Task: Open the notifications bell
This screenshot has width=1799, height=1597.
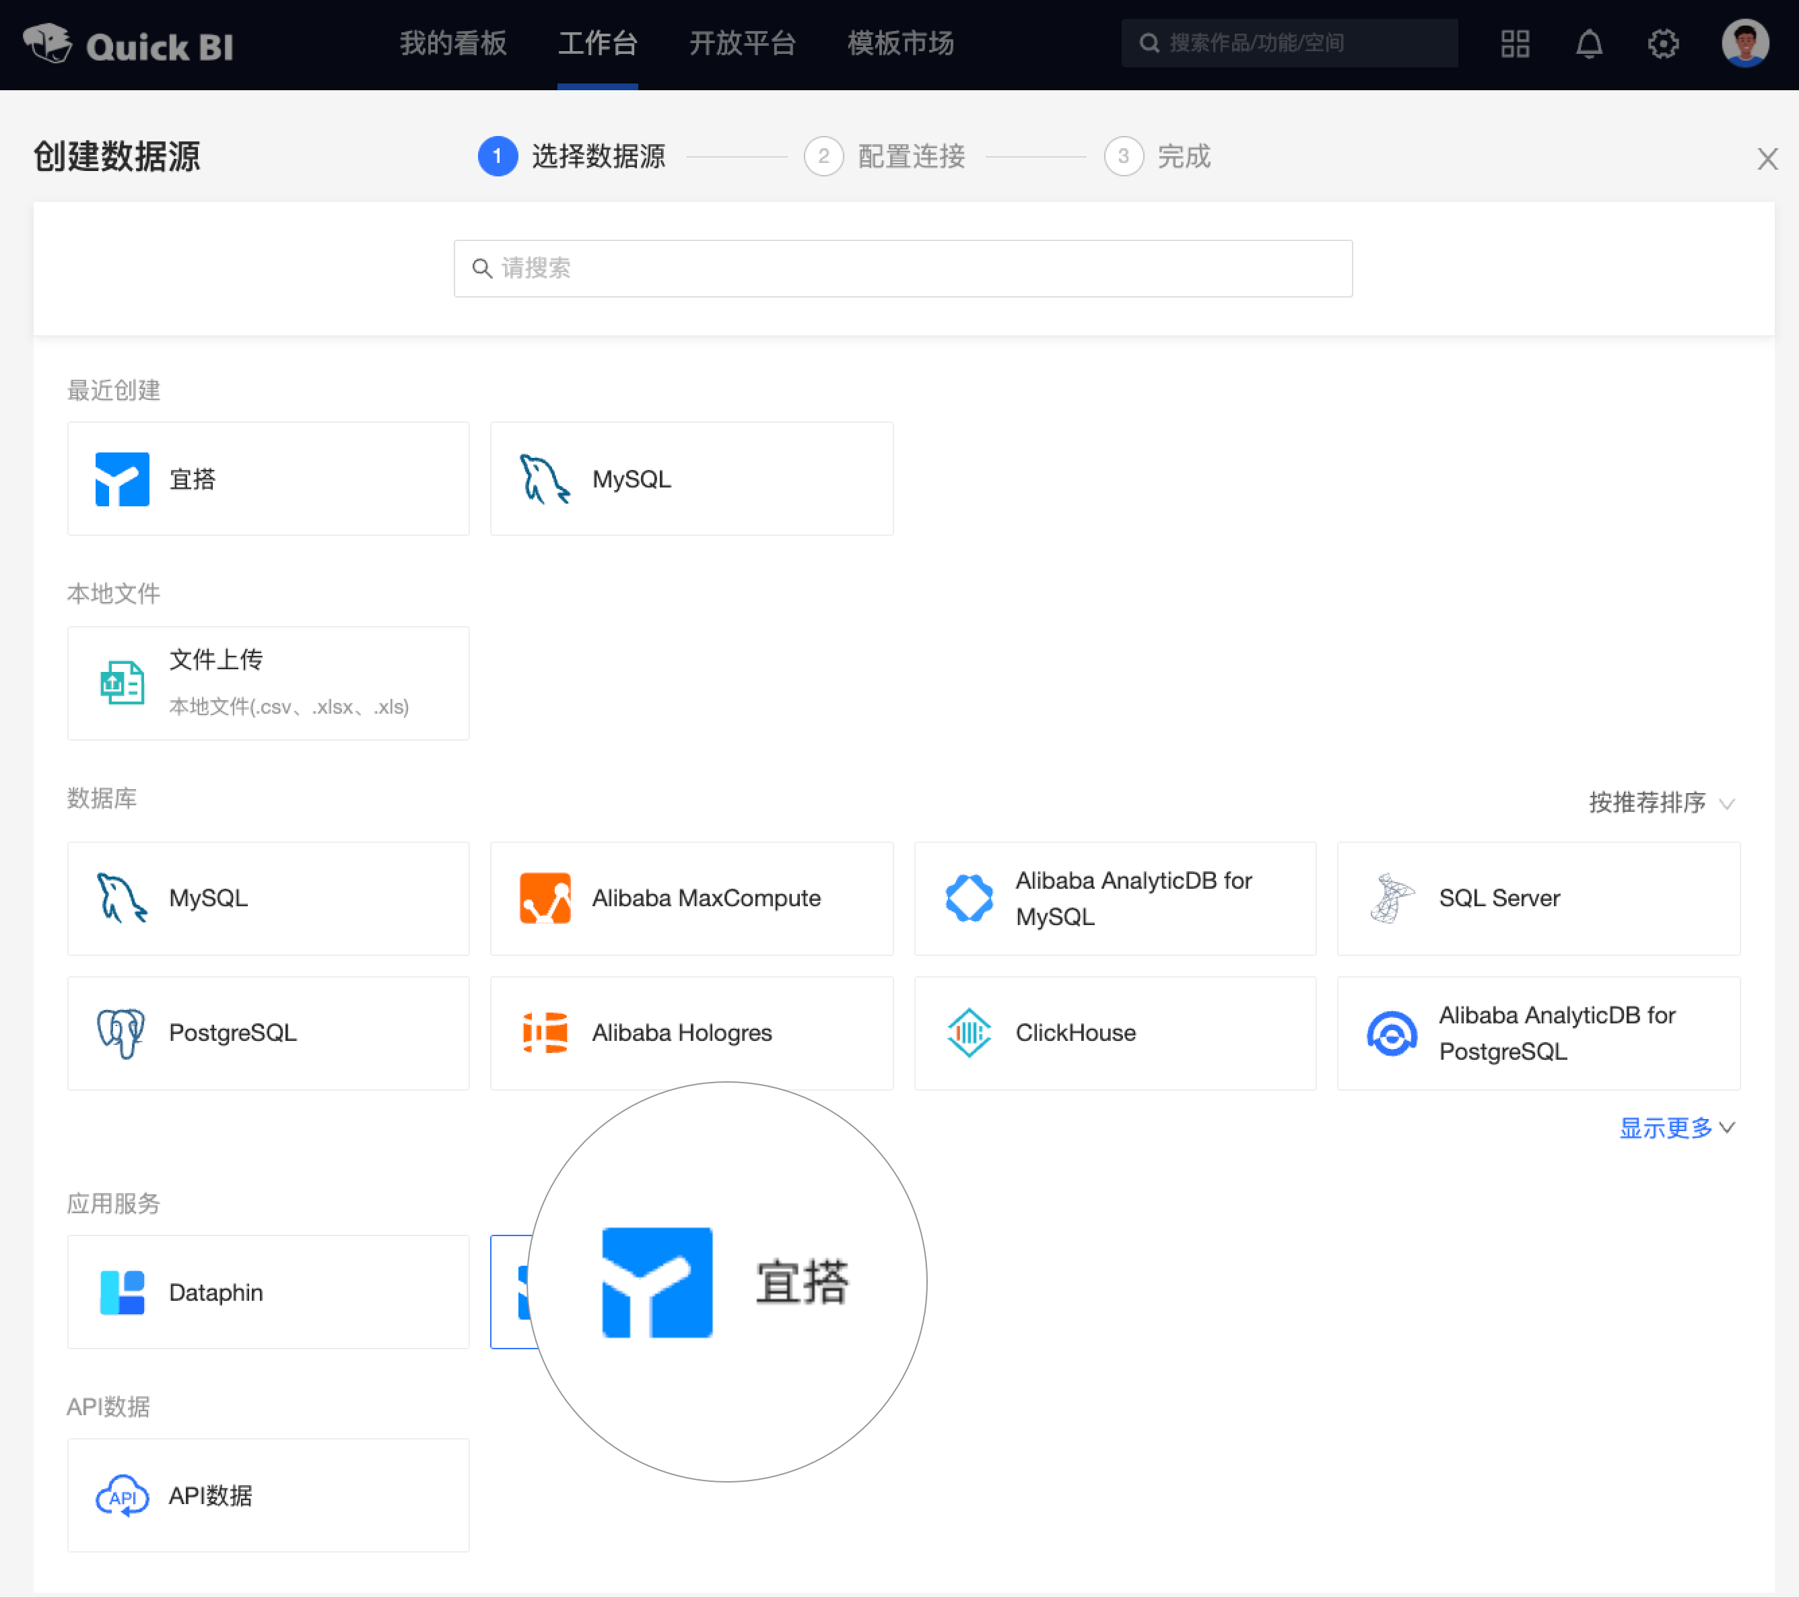Action: coord(1589,43)
